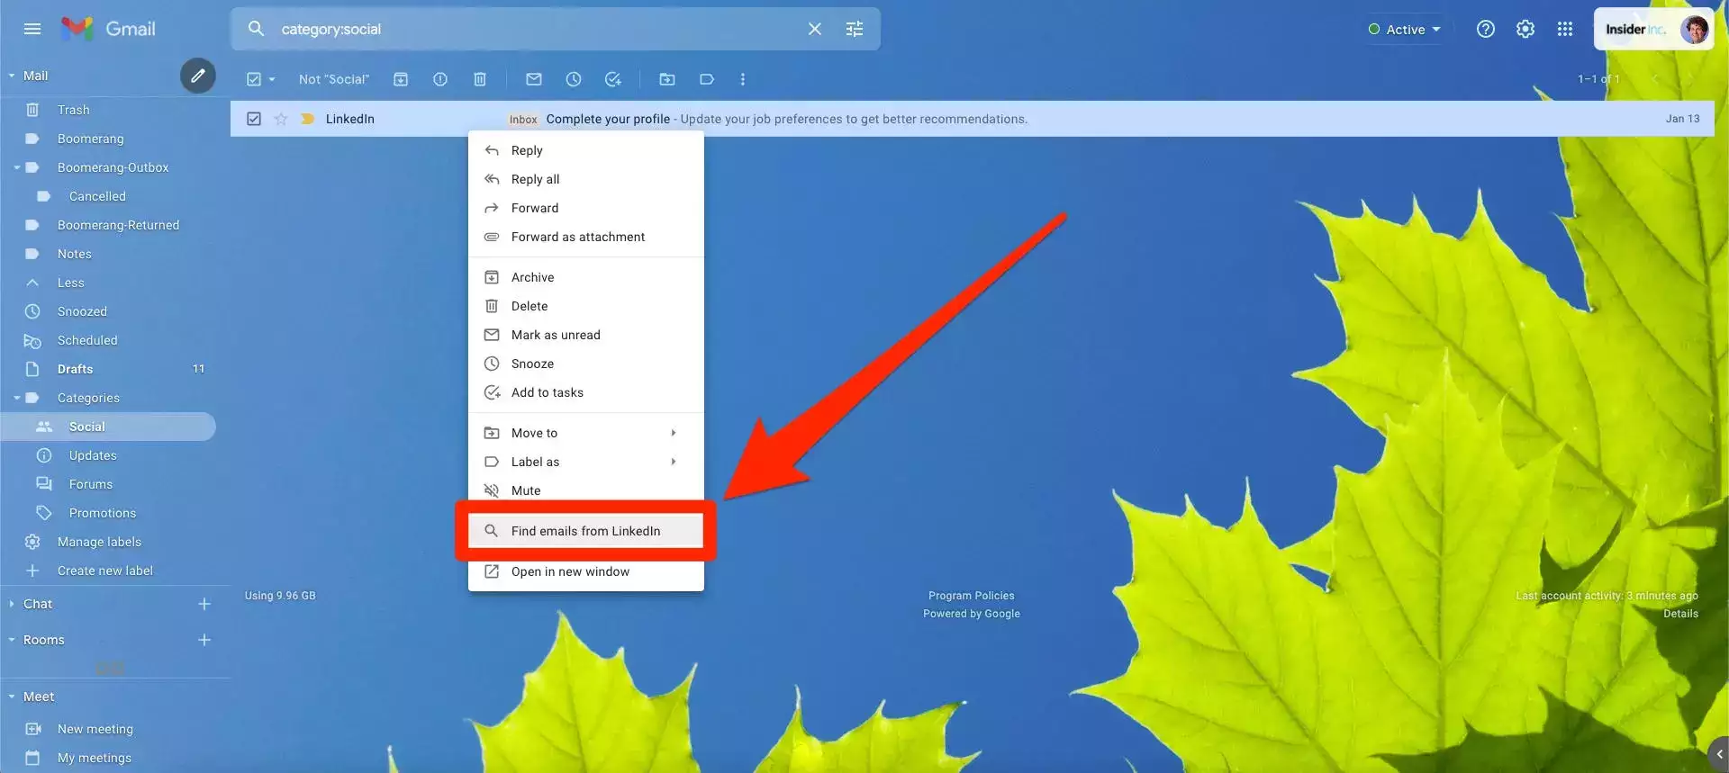Screen dimensions: 1729x773
Task: Open Settings gear icon
Action: click(x=1525, y=29)
